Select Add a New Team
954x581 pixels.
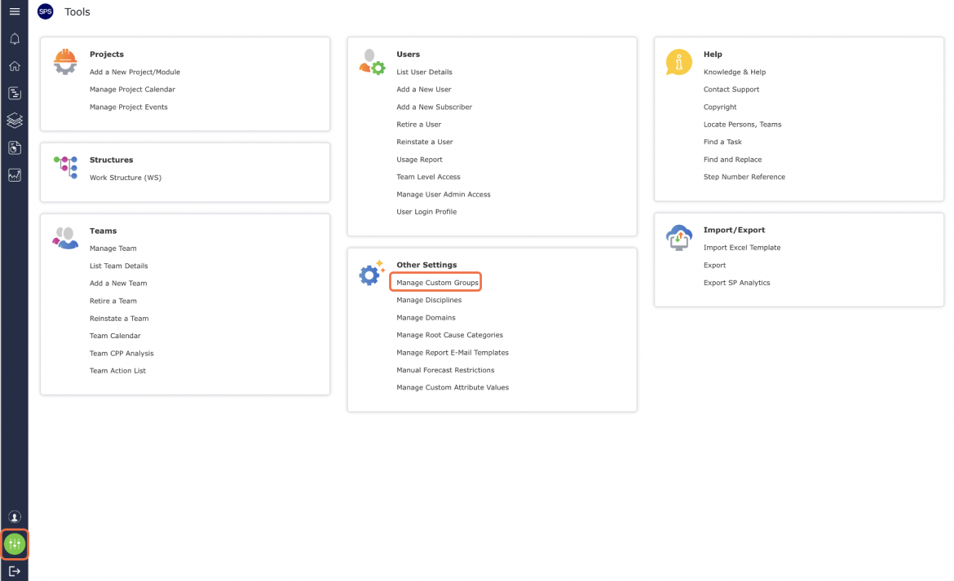pos(118,284)
